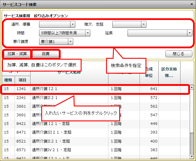Open the 要介護度 dropdown showing 要介護1
196x161 pixels.
[x=71, y=42]
